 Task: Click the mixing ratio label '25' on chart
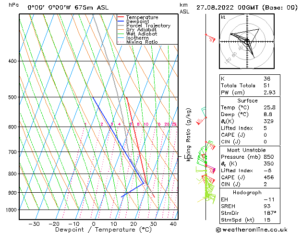click(x=174, y=124)
